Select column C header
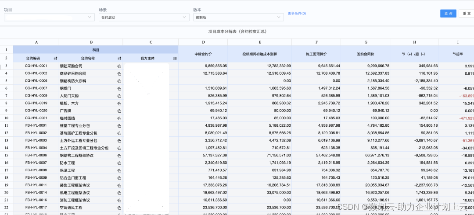The height and width of the screenshot is (215, 474). pos(151,42)
